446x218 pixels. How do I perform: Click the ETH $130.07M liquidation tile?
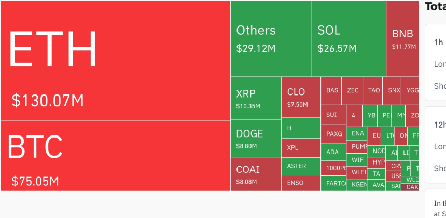click(x=115, y=61)
